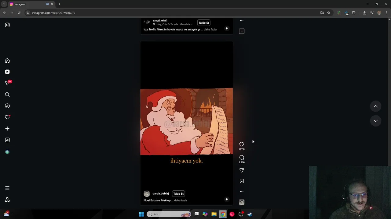The height and width of the screenshot is (219, 391).
Task: Open Windows Start menu
Action: click(x=141, y=214)
